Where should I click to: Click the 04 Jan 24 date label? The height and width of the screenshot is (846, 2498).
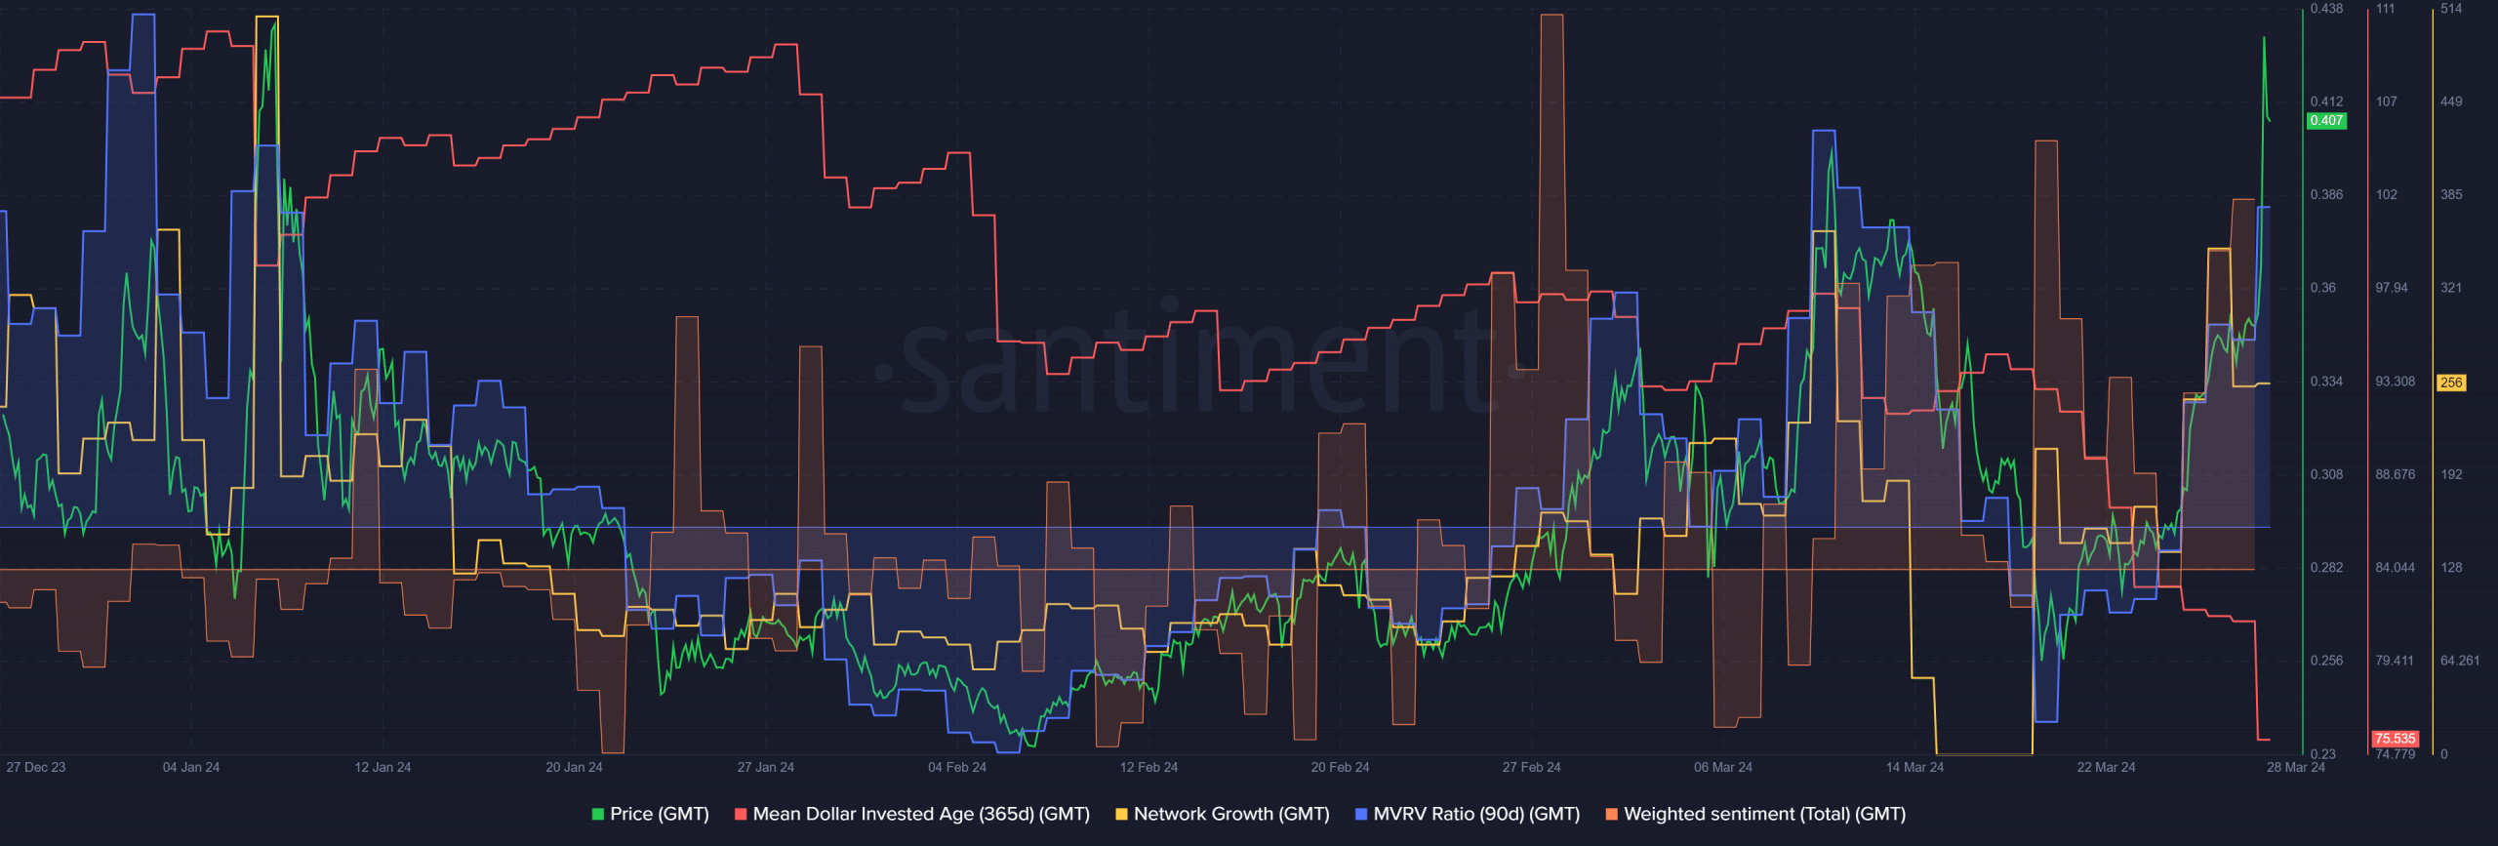click(191, 767)
